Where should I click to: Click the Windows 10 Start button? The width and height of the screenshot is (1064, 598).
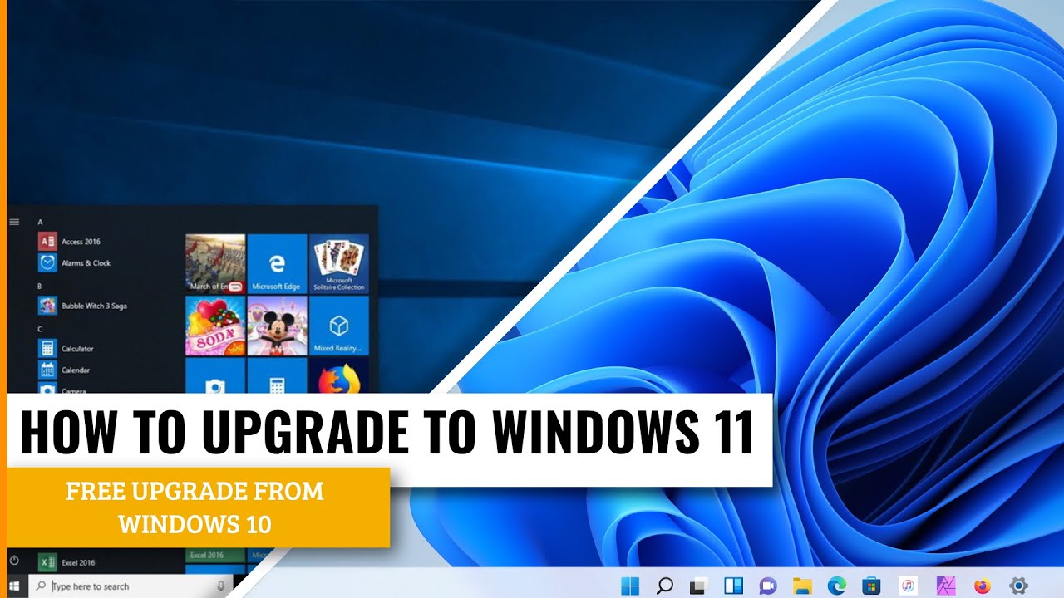(x=15, y=586)
